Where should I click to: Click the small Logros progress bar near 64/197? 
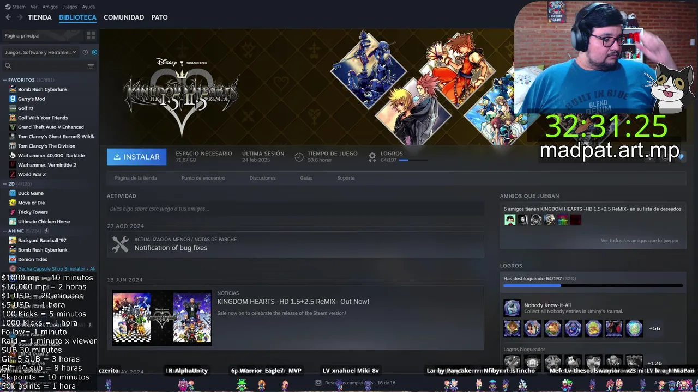413,160
